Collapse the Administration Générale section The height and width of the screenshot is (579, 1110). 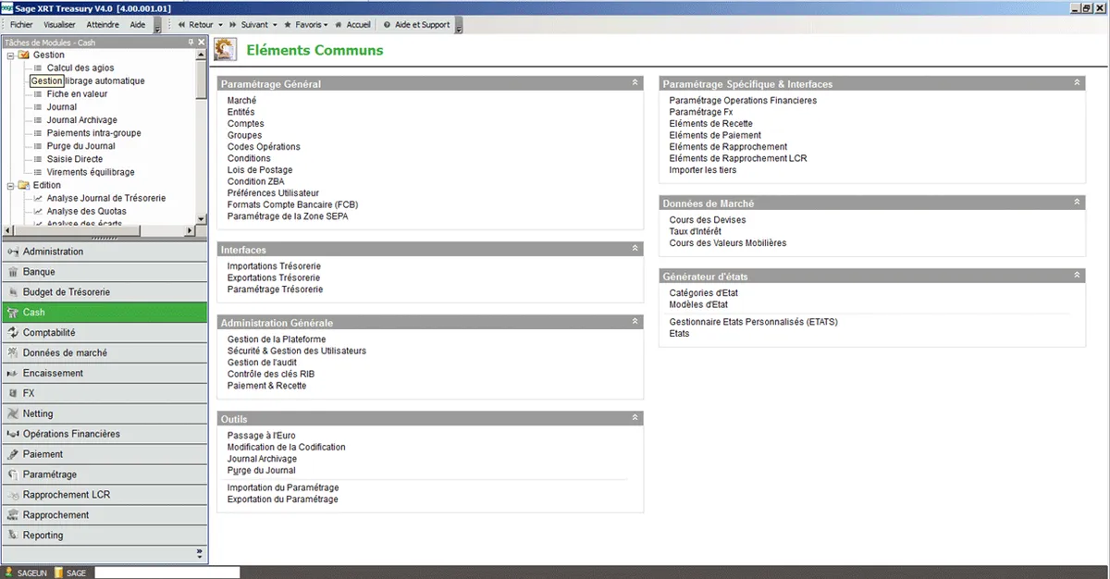click(x=635, y=322)
